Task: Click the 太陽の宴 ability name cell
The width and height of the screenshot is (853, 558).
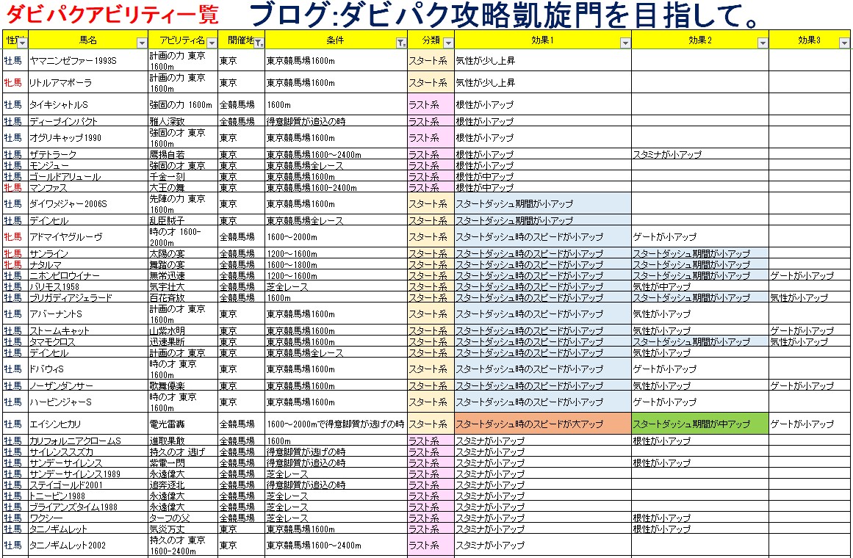Action: pyautogui.click(x=183, y=253)
